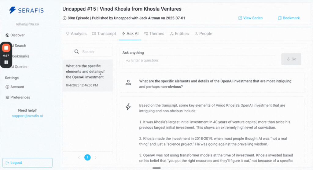Switch to the Analysis tab
The width and height of the screenshot is (313, 170).
[76, 34]
